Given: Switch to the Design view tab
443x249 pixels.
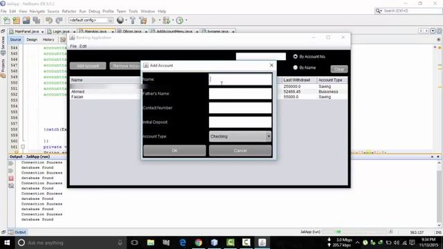Looking at the screenshot, I should (x=32, y=39).
